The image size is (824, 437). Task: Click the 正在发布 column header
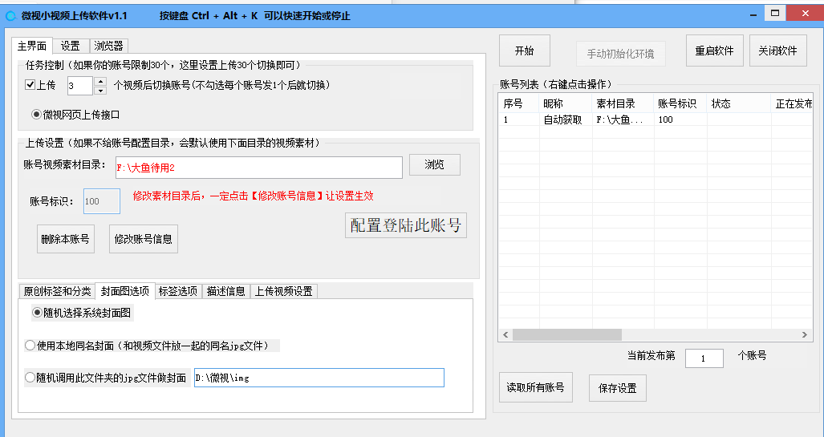(792, 103)
